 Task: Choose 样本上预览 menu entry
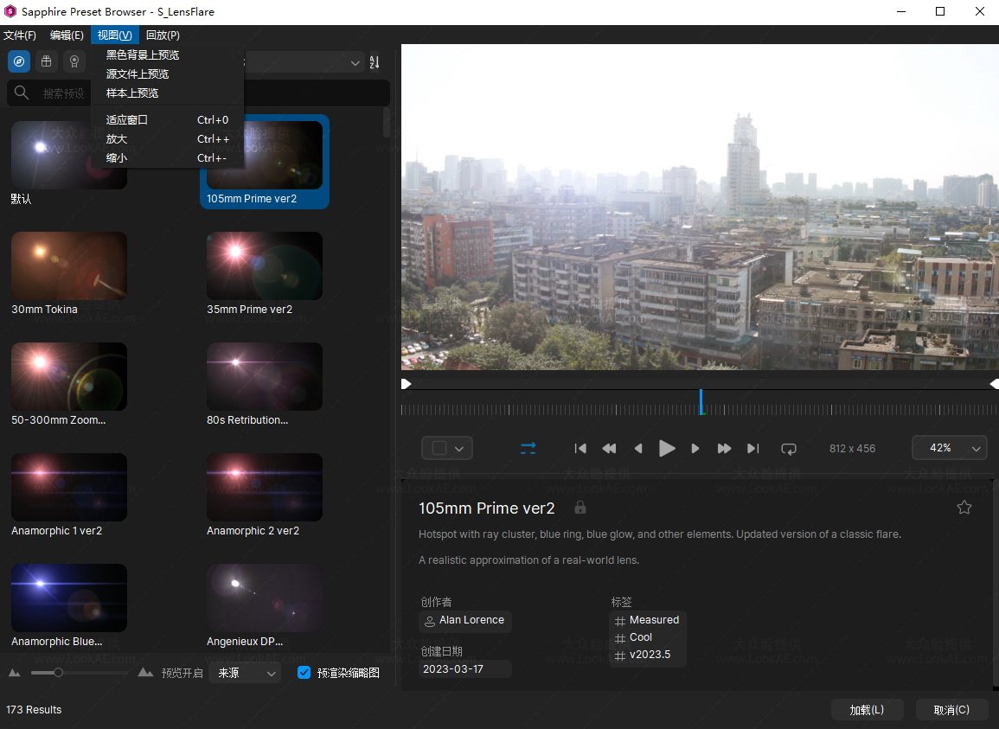[x=167, y=93]
